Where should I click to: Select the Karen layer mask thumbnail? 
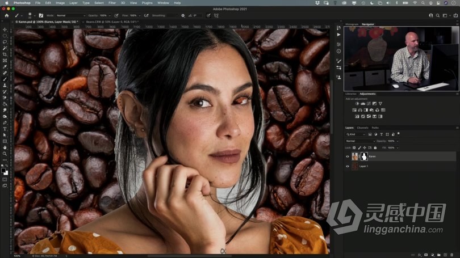pyautogui.click(x=363, y=157)
